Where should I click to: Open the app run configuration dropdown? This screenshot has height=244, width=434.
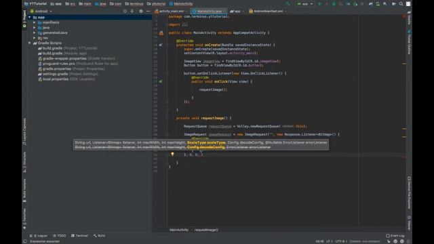pyautogui.click(x=304, y=4)
